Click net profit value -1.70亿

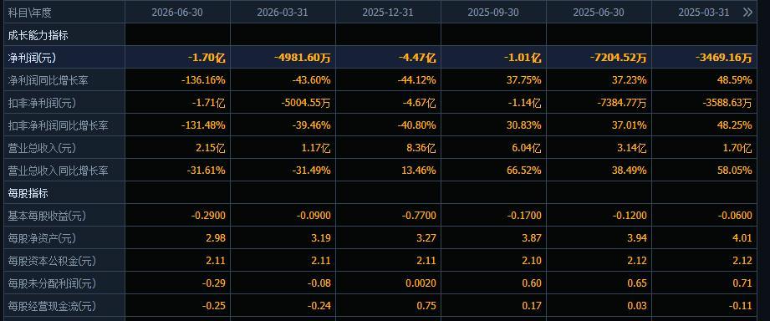[207, 58]
